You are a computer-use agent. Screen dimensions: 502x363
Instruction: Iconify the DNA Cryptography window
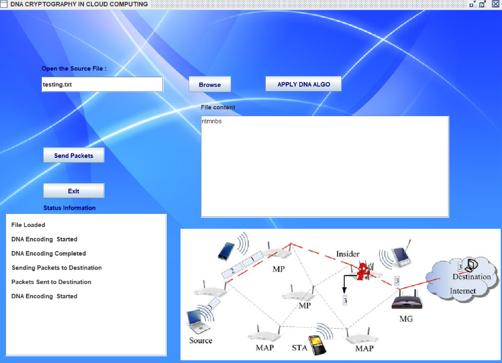point(473,4)
